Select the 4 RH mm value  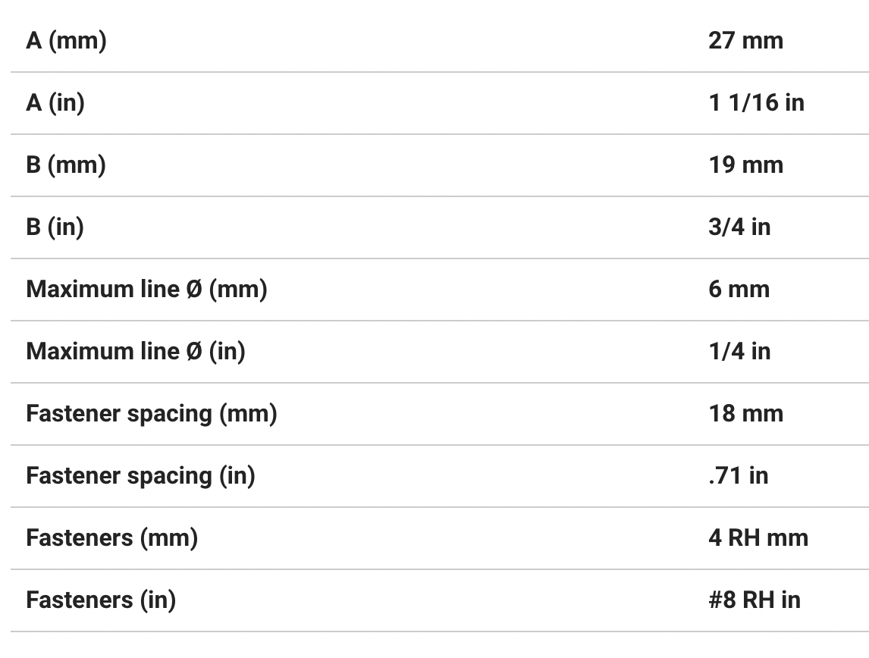(758, 537)
